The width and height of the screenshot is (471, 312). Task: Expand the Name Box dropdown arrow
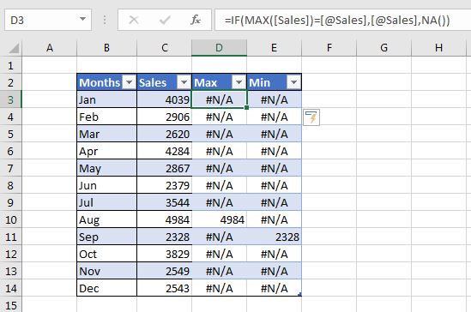[x=82, y=20]
